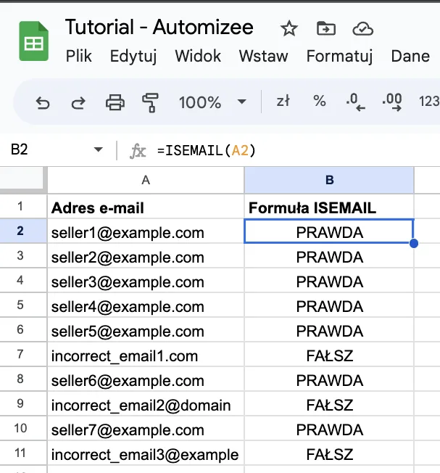The image size is (440, 473).
Task: Print the spreadsheet
Action: click(x=115, y=102)
